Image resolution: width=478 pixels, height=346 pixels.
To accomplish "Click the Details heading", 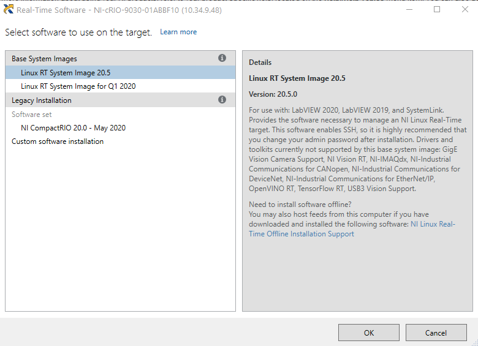I will click(x=260, y=62).
